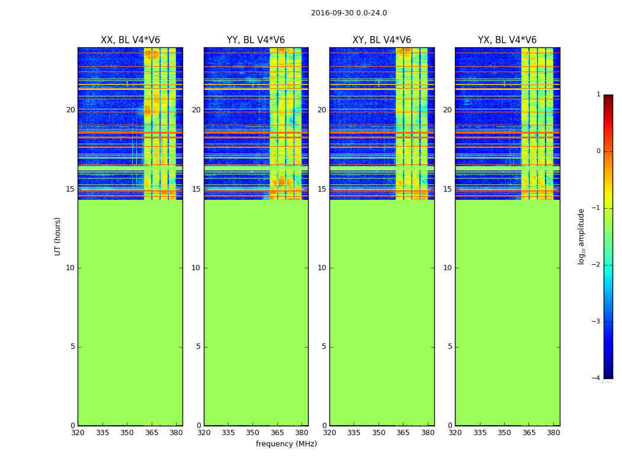Image resolution: width=622 pixels, height=473 pixels.
Task: Click the figure title 2016-09-30 0.0-24.0
Action: (x=349, y=13)
